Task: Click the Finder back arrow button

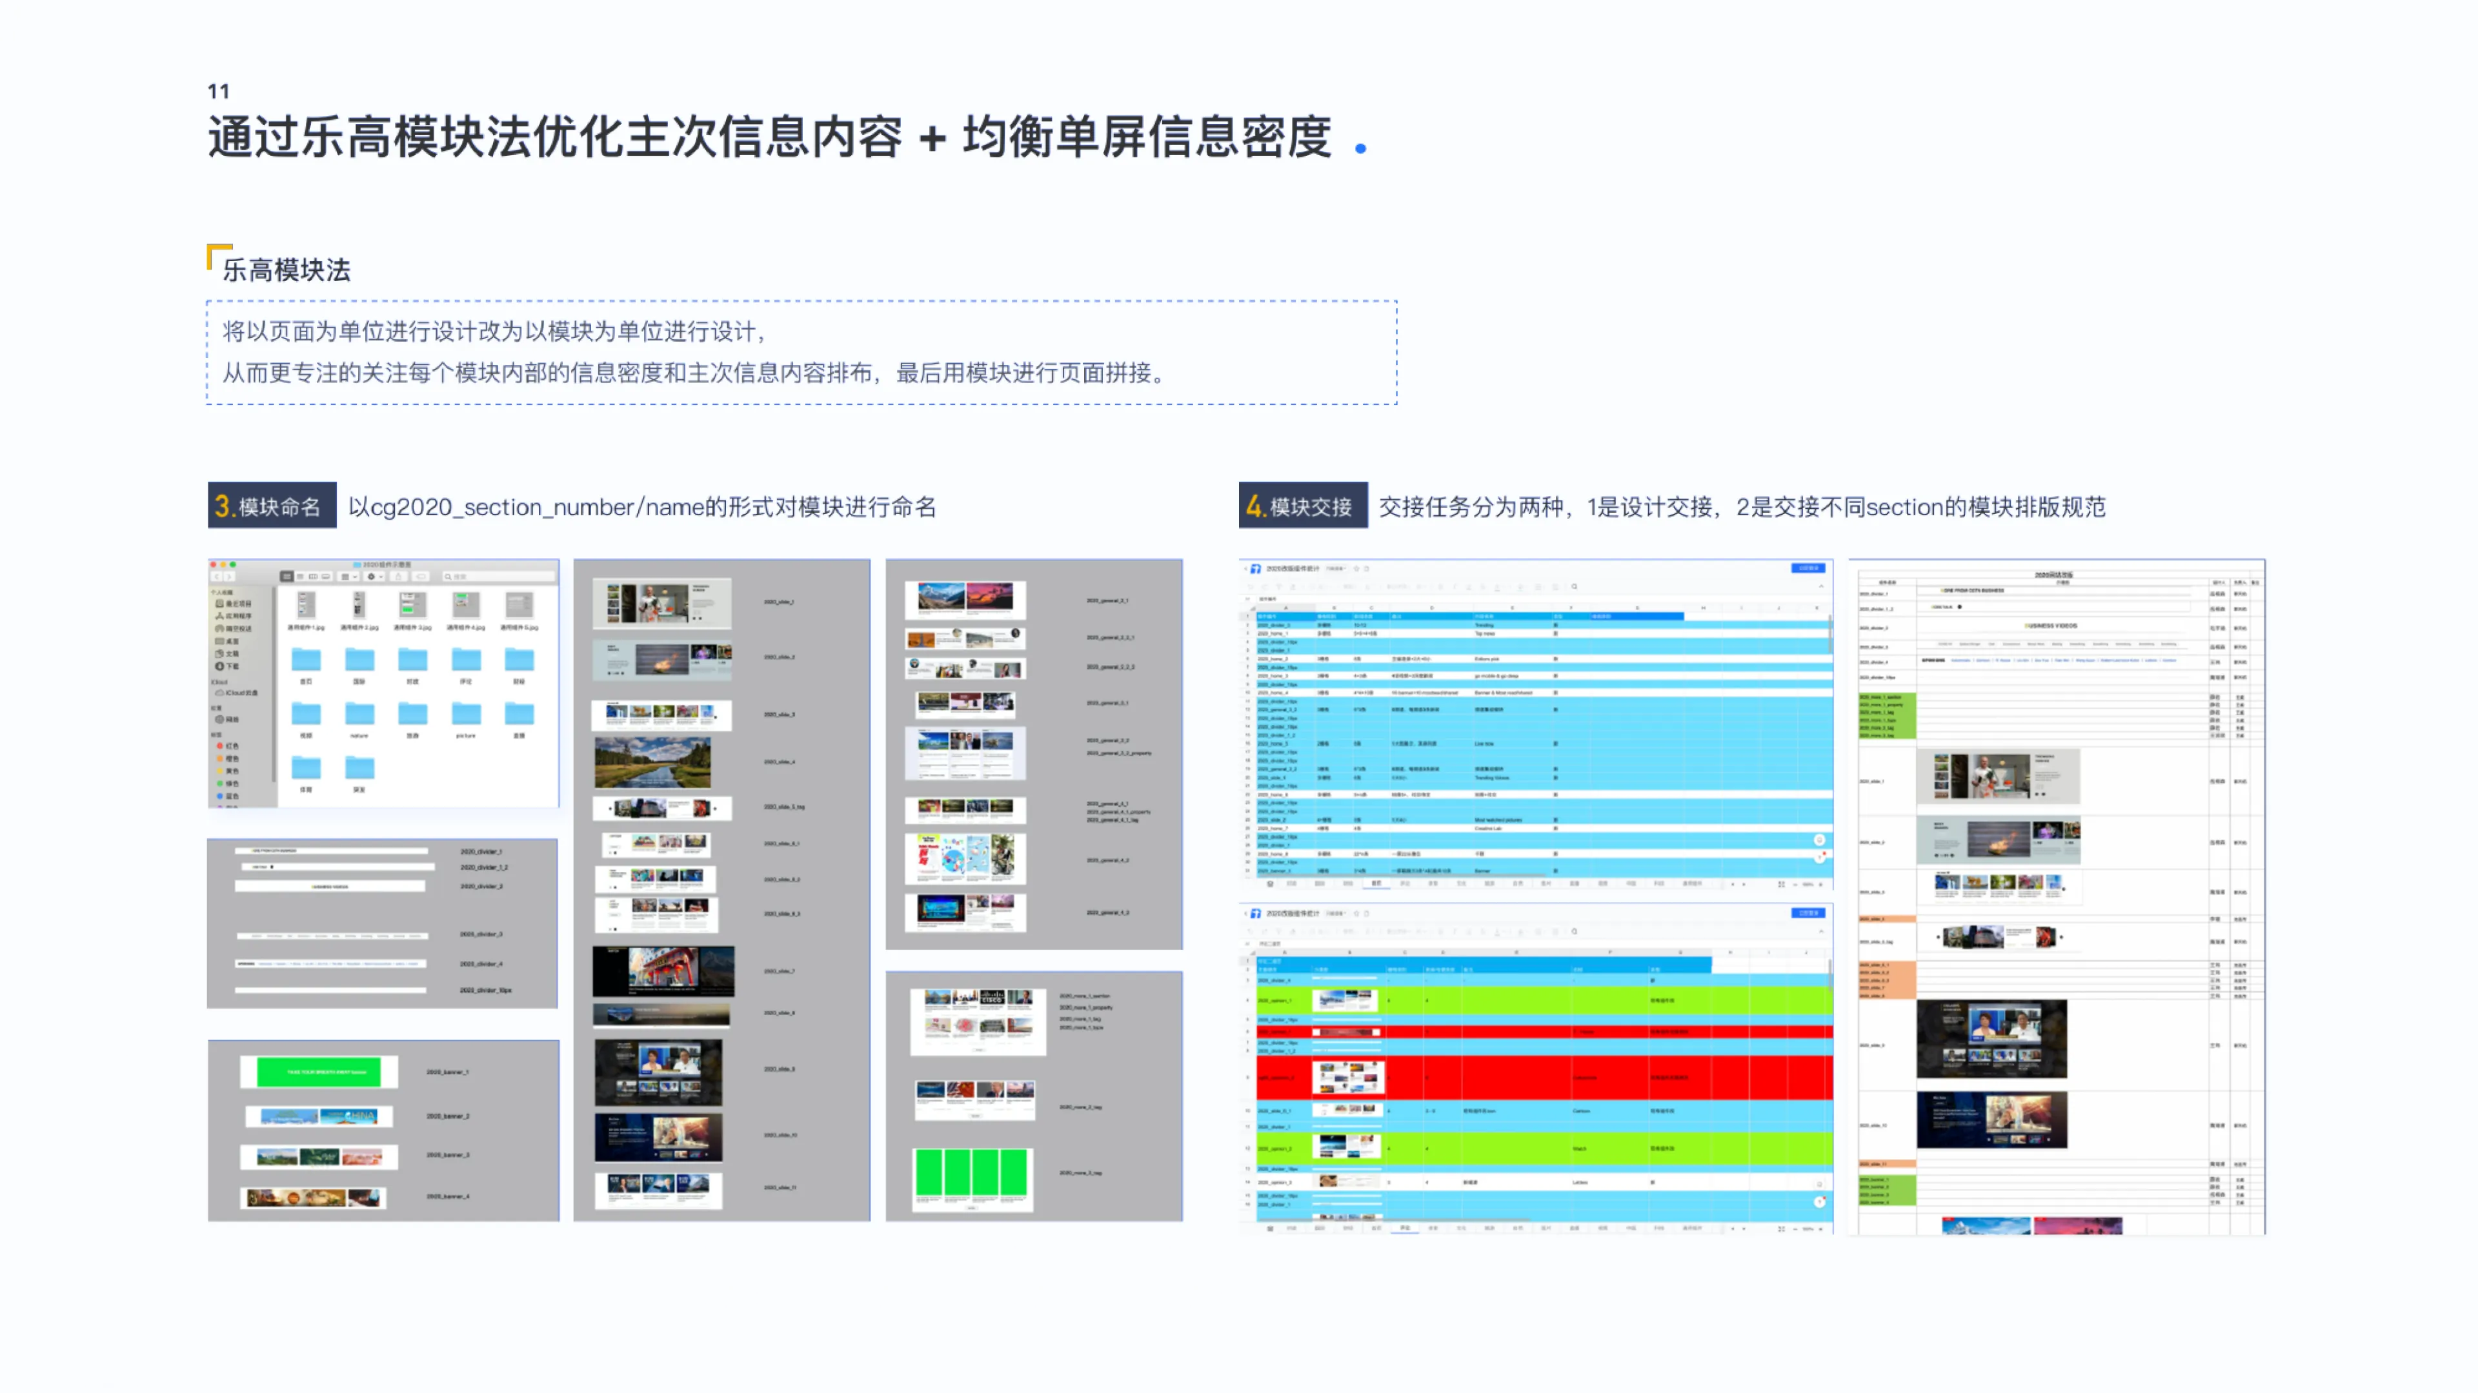Action: (217, 577)
